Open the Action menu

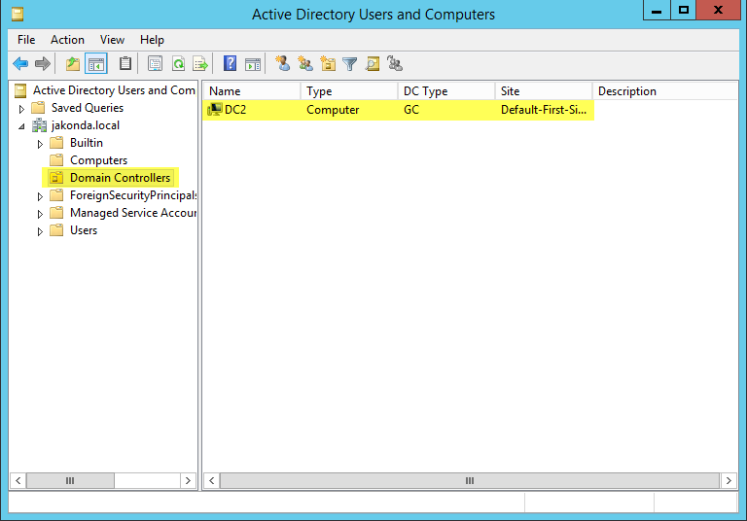point(67,40)
